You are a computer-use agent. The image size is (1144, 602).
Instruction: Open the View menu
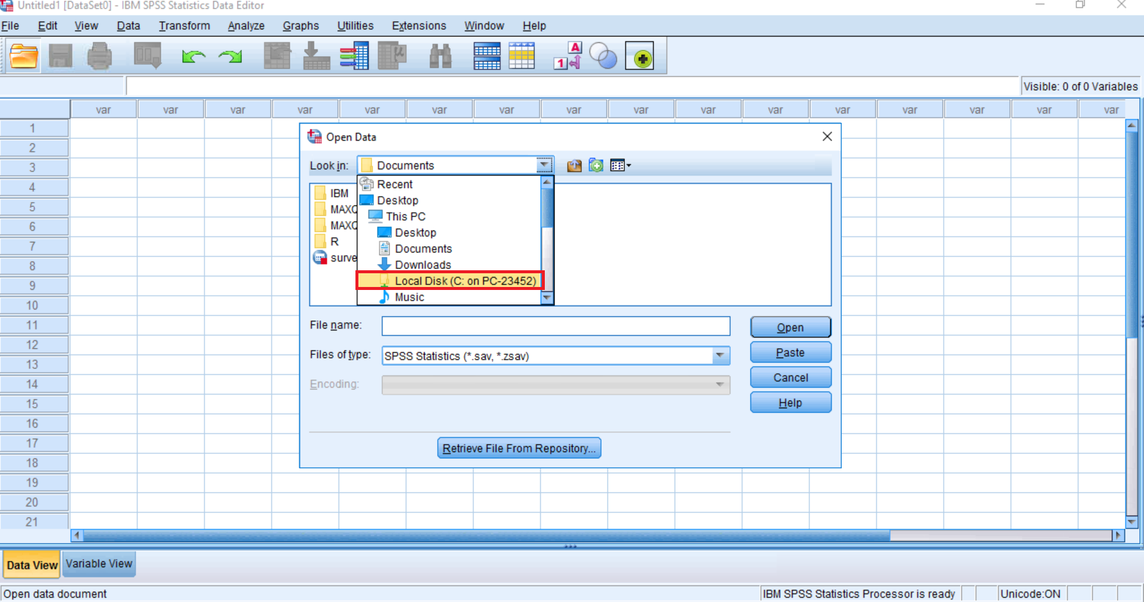(x=86, y=26)
